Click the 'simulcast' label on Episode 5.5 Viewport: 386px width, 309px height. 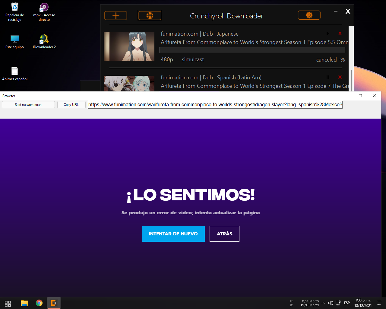tap(193, 59)
